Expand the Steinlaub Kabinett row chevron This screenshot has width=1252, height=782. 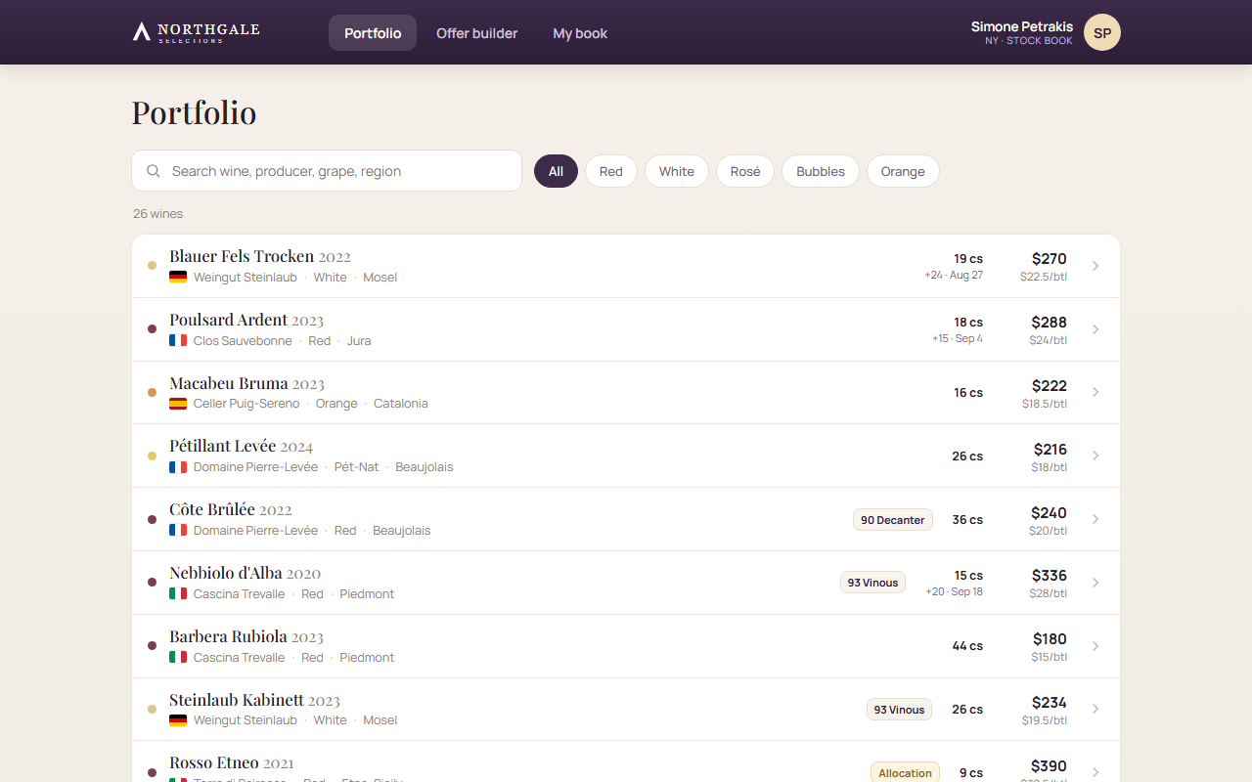click(x=1095, y=709)
